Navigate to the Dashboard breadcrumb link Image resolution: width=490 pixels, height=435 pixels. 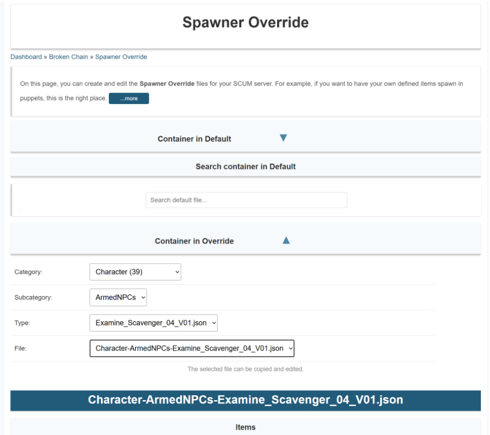point(26,57)
